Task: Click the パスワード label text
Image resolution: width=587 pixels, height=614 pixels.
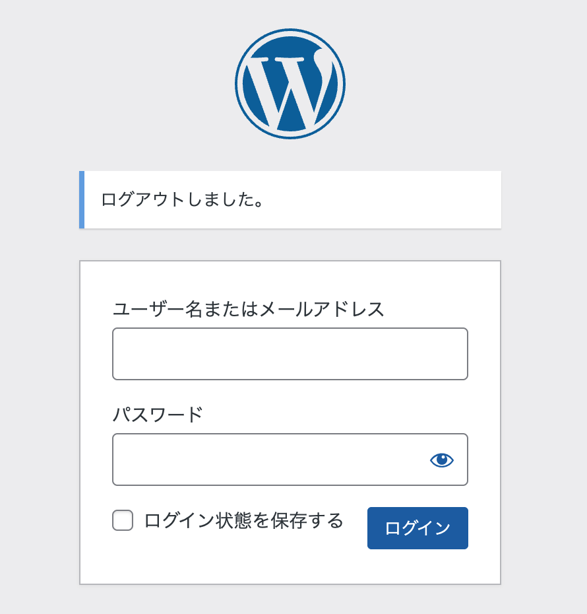Action: (x=158, y=415)
